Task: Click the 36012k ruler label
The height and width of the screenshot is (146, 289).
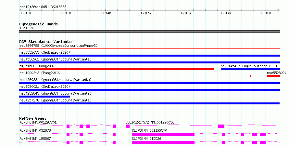Action: [25, 13]
